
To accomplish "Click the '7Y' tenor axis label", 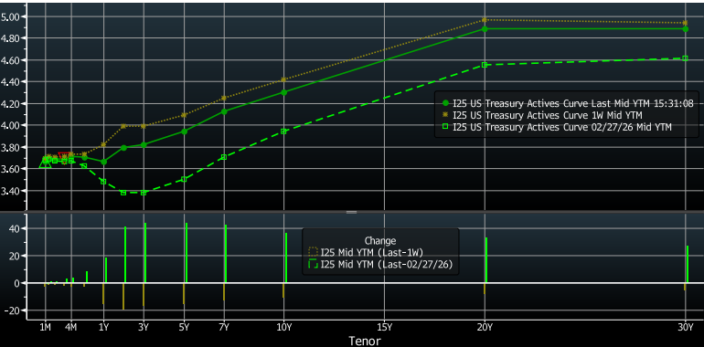I will (x=225, y=327).
